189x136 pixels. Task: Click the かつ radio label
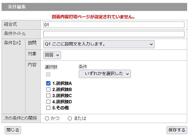(55, 118)
